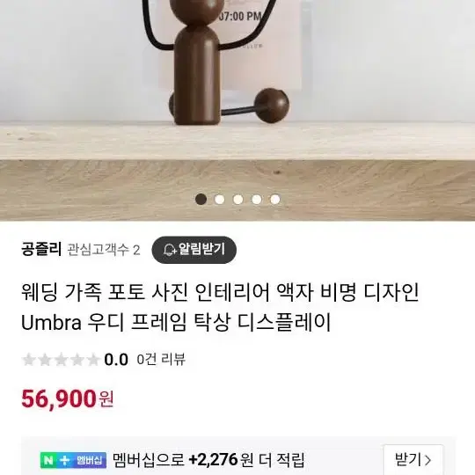The image size is (475, 475).
Task: Open the 0건 리뷰 reviews link
Action: (161, 360)
